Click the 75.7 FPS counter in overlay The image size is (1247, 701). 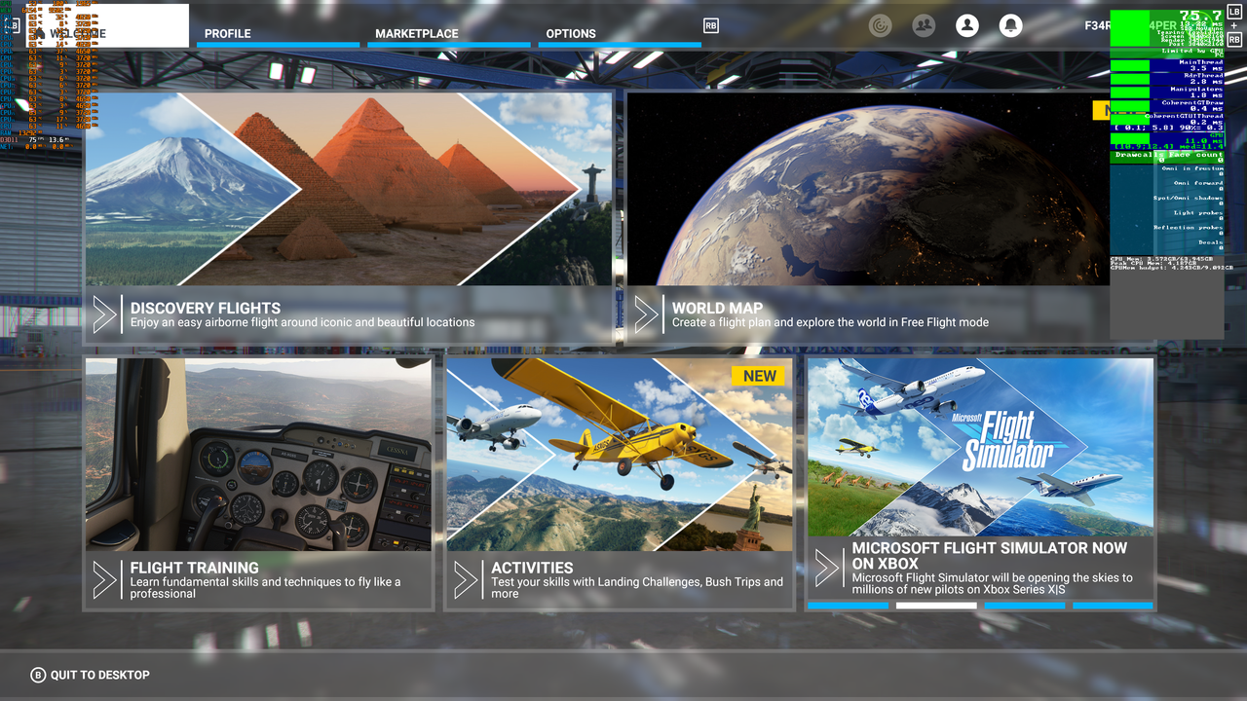(1200, 16)
